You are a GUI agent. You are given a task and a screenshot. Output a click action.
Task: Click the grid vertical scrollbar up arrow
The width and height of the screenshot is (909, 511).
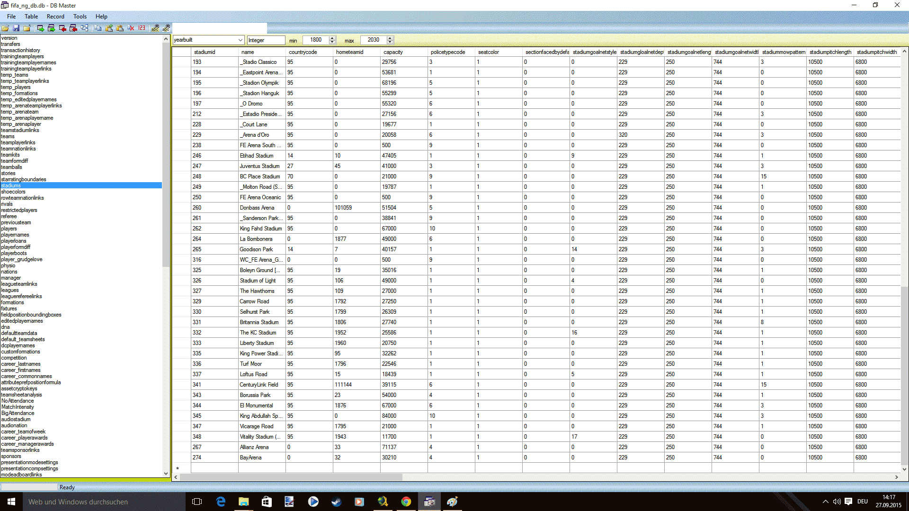tap(904, 51)
